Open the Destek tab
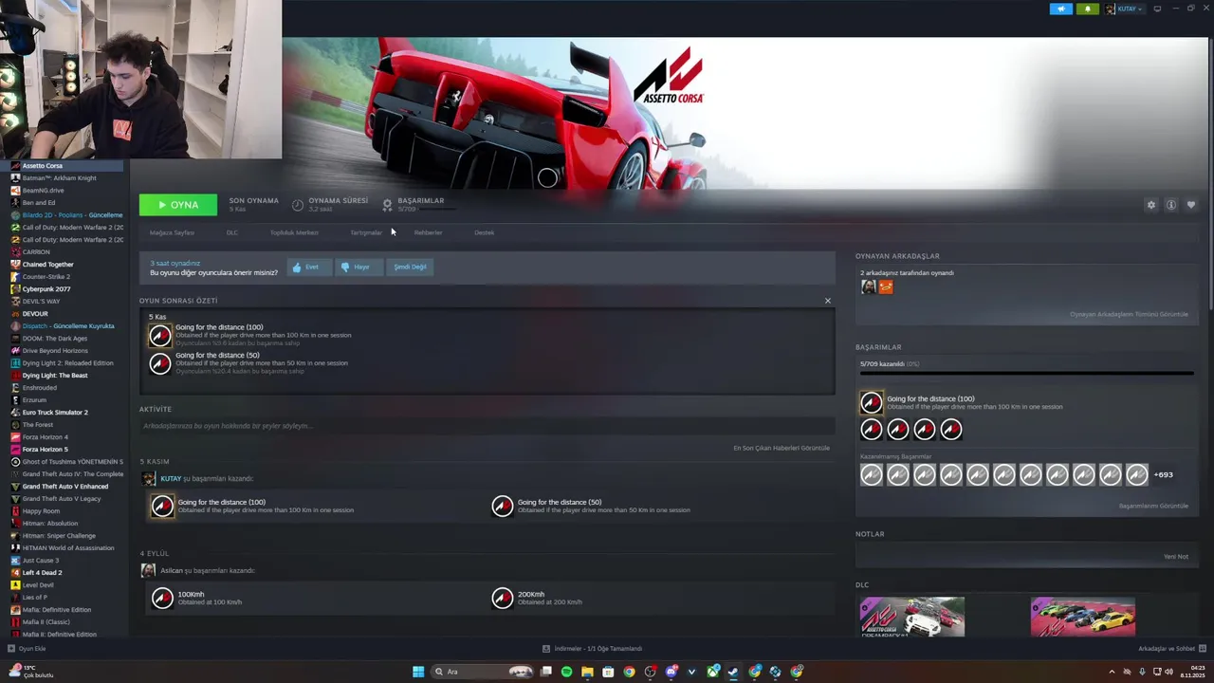Viewport: 1214px width, 683px height. point(484,232)
